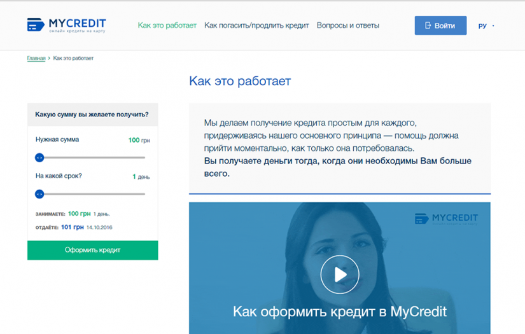
Task: Click the repayment date '14.10.2016'
Action: click(99, 228)
